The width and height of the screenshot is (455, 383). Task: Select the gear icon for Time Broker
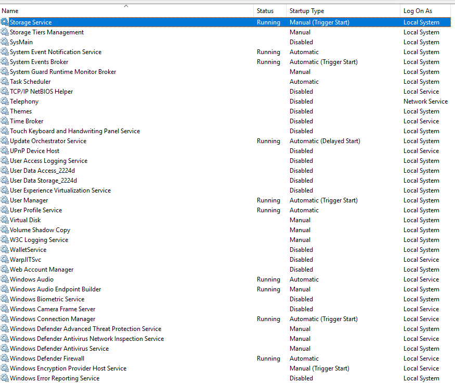pos(5,121)
